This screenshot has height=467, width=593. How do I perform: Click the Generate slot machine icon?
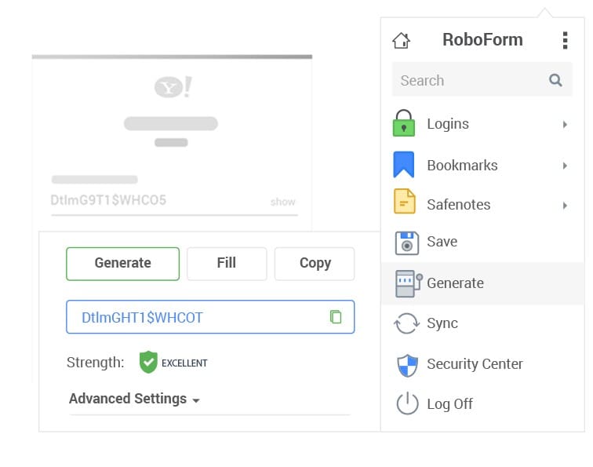tap(409, 284)
